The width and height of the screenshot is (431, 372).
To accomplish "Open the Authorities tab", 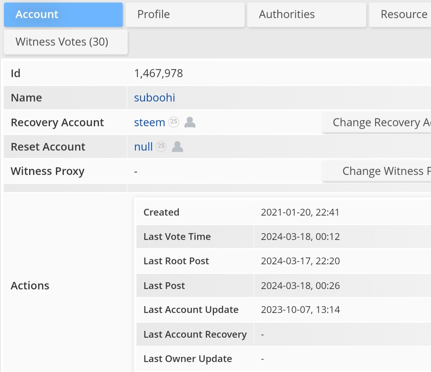I will 307,15.
